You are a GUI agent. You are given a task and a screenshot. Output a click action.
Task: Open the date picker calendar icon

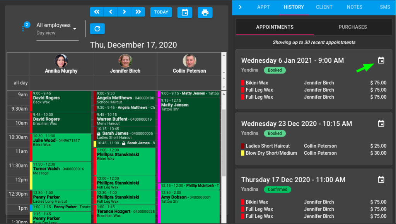click(x=185, y=12)
